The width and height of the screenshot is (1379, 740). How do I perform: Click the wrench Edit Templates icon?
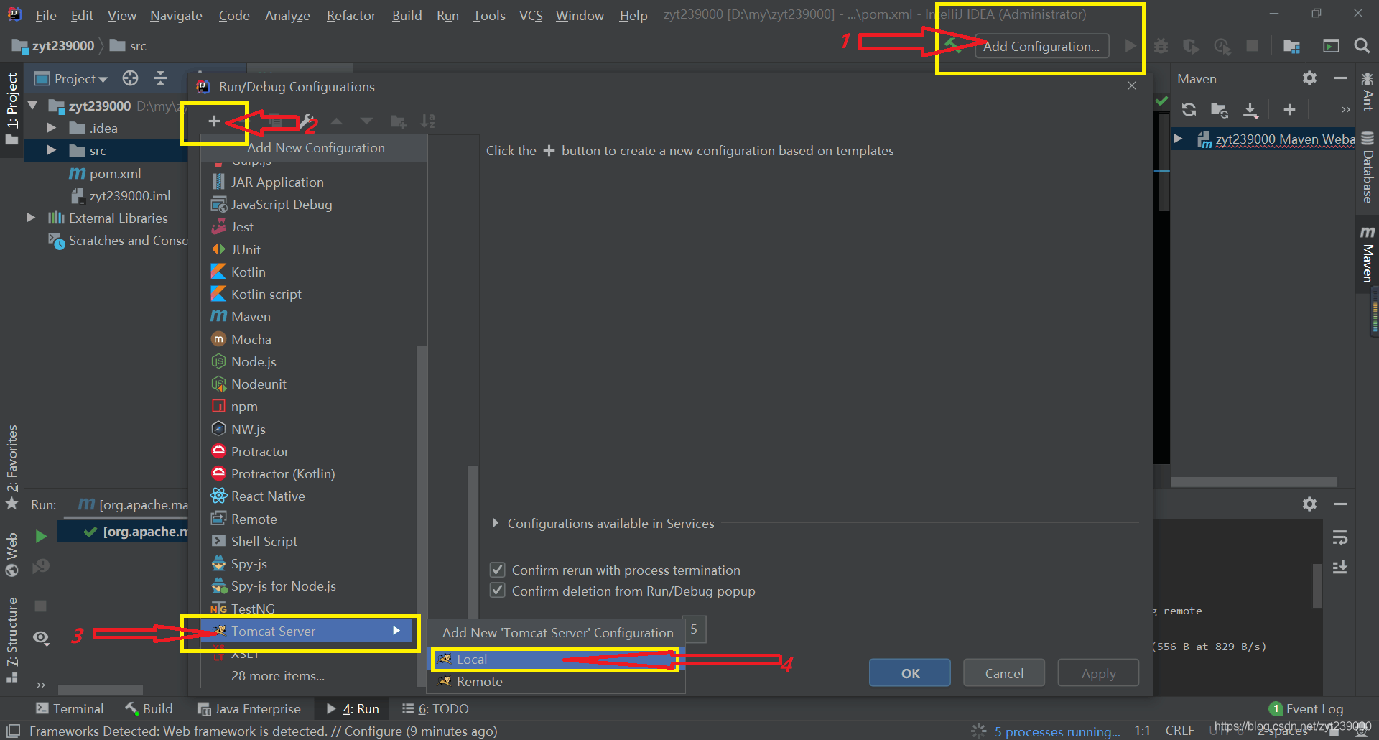tap(307, 121)
